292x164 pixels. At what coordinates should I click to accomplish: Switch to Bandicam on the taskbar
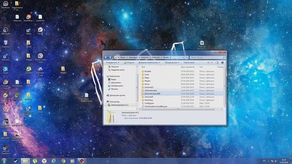coord(82,161)
